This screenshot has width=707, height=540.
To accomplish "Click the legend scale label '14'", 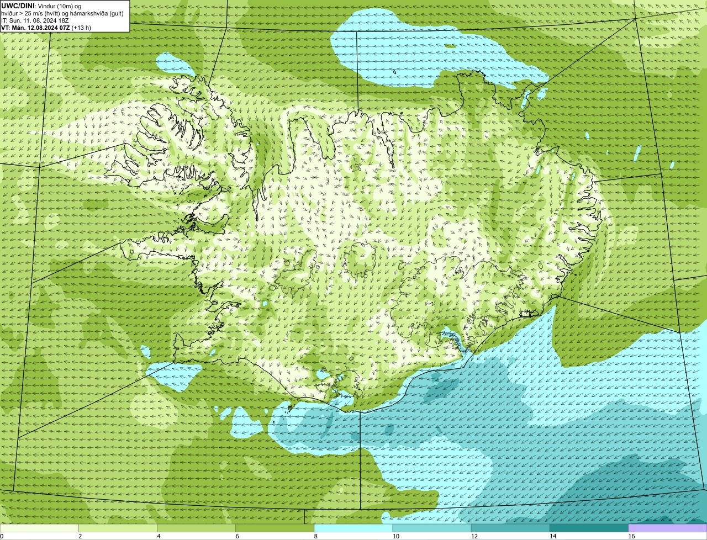I will (553, 536).
